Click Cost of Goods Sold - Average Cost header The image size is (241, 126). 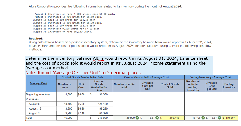146,77
